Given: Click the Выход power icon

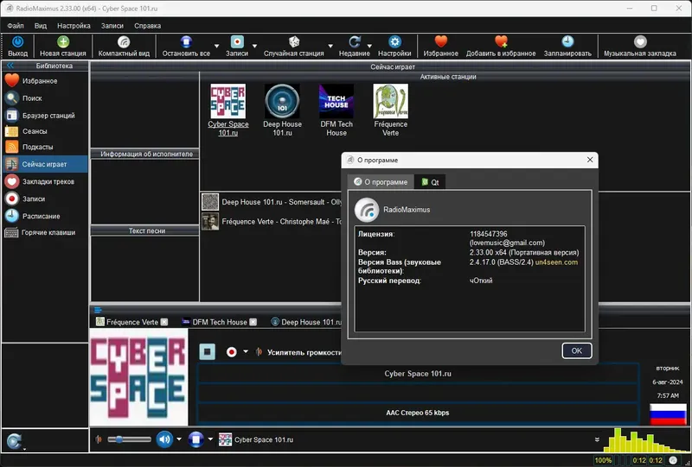Looking at the screenshot, I should [17, 41].
